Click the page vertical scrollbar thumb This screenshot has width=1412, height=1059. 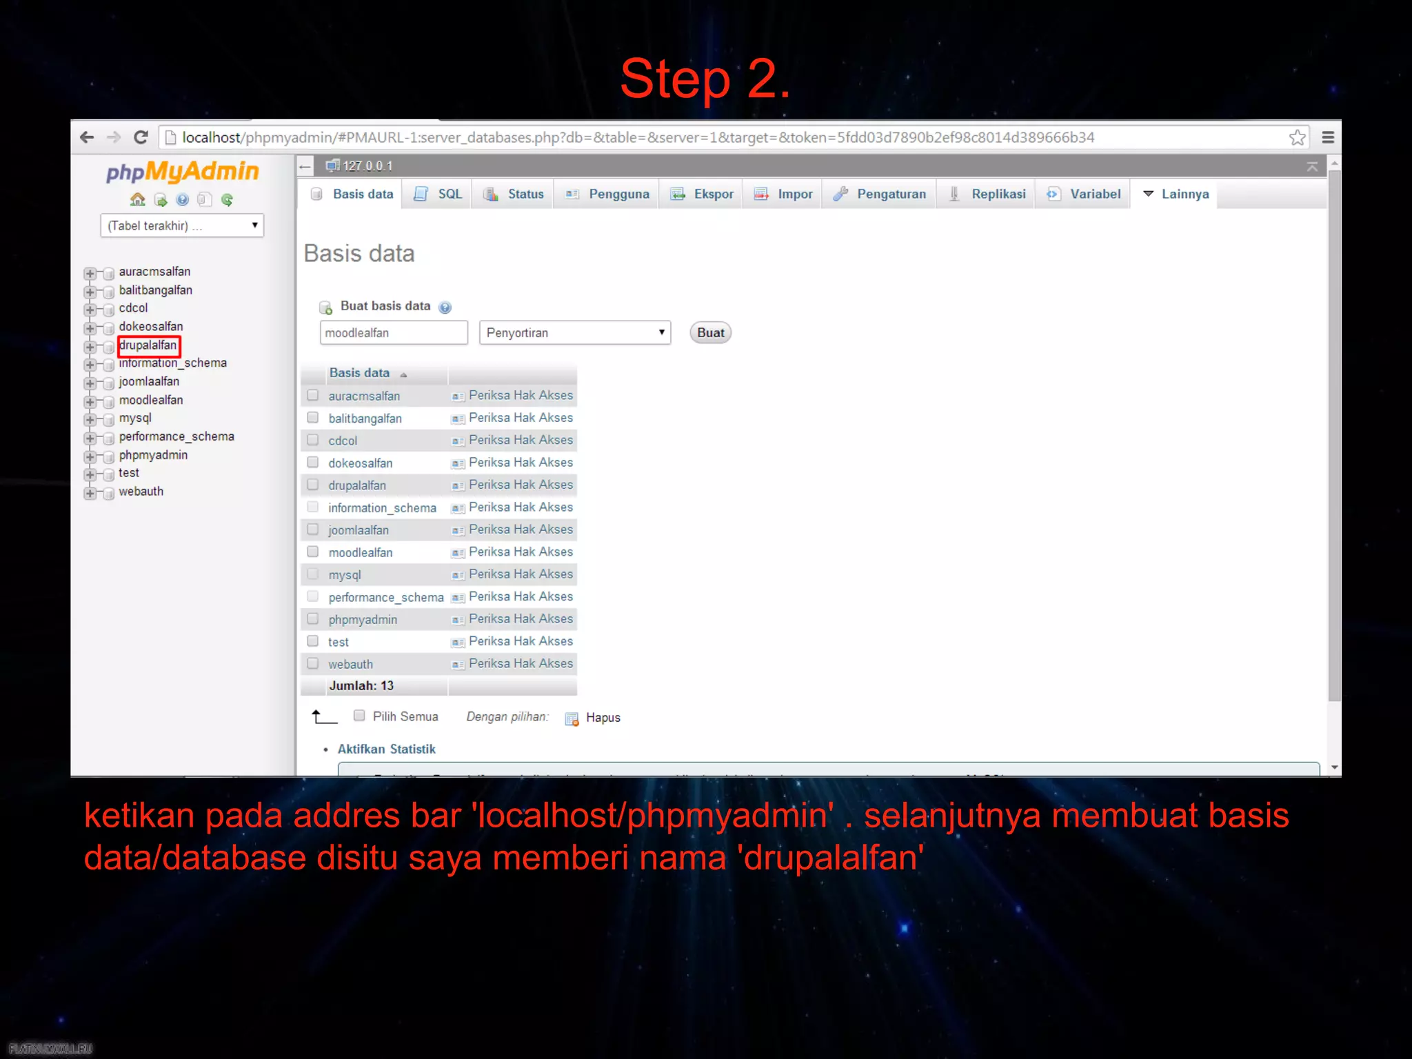point(1335,435)
